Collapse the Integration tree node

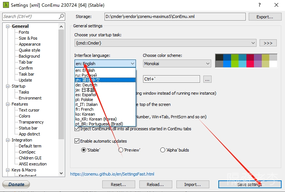(x=7, y=140)
